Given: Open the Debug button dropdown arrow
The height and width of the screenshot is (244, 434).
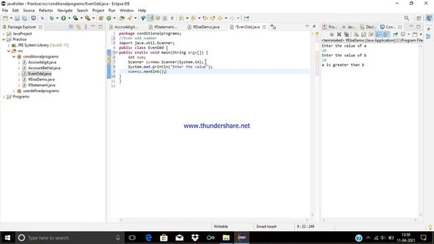Looking at the screenshot, I should click(x=57, y=18).
